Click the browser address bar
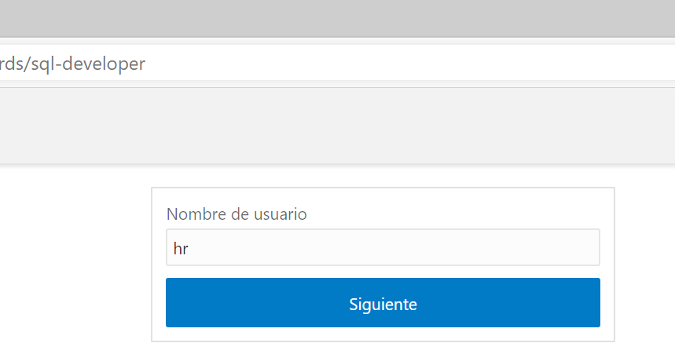The image size is (675, 354). click(314, 64)
